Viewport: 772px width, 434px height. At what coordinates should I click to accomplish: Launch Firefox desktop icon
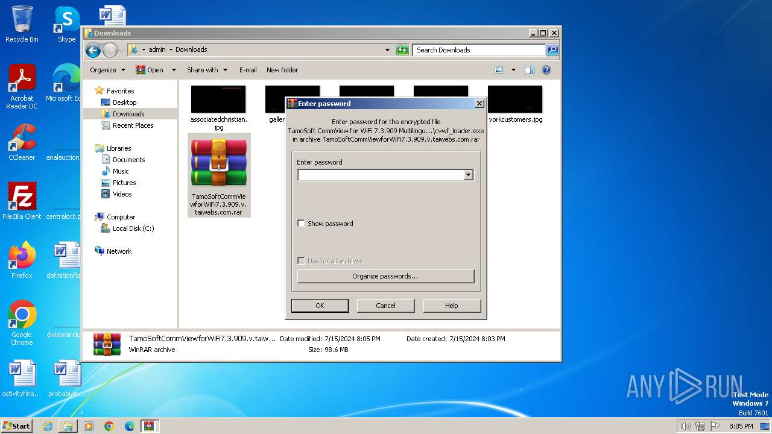point(22,260)
